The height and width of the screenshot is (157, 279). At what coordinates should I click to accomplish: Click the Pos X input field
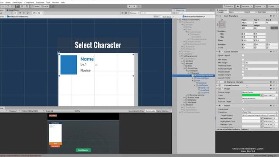click(x=247, y=23)
